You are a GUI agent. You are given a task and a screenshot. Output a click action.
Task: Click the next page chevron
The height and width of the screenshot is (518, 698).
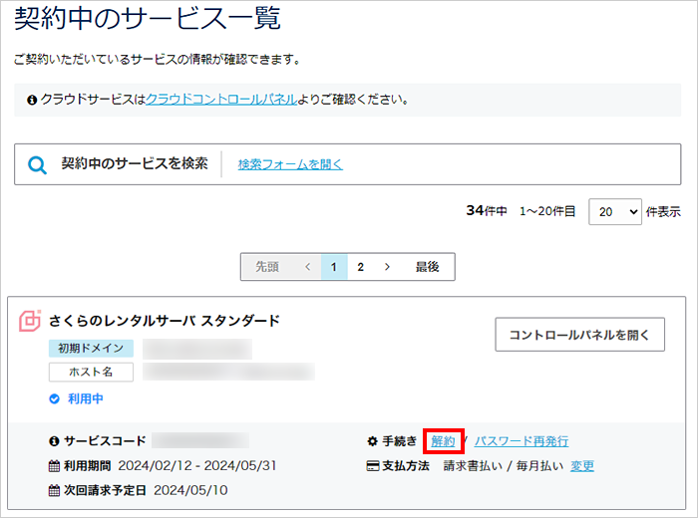pyautogui.click(x=387, y=267)
